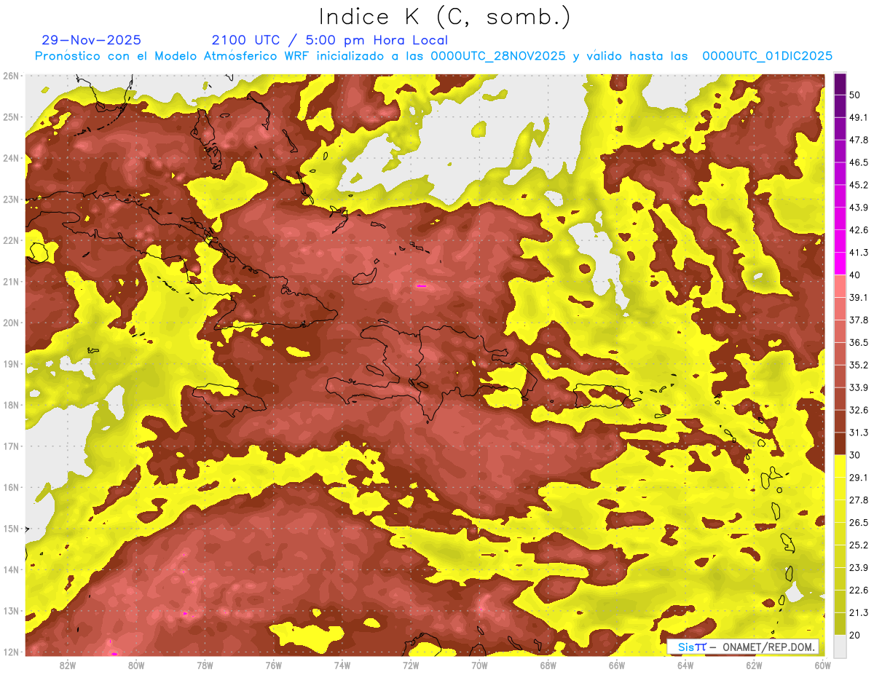
Task: Click the longitude label "70W"
Action: click(x=479, y=665)
